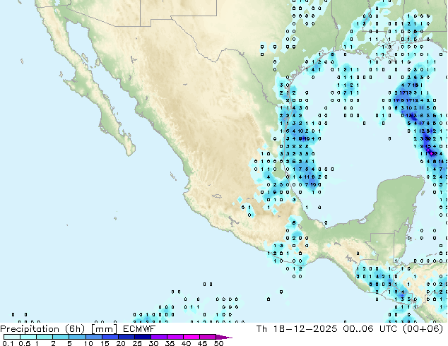Click the '20' legend scale value
Screen dimensions: 448x346
point(121,343)
